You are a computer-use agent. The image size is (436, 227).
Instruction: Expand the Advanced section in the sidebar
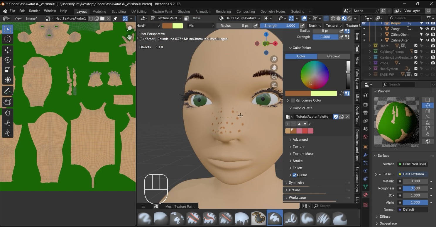(x=300, y=139)
